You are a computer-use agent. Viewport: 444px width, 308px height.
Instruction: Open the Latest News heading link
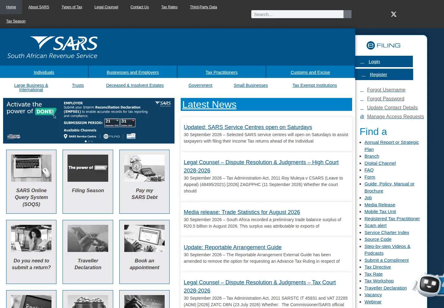click(x=209, y=105)
